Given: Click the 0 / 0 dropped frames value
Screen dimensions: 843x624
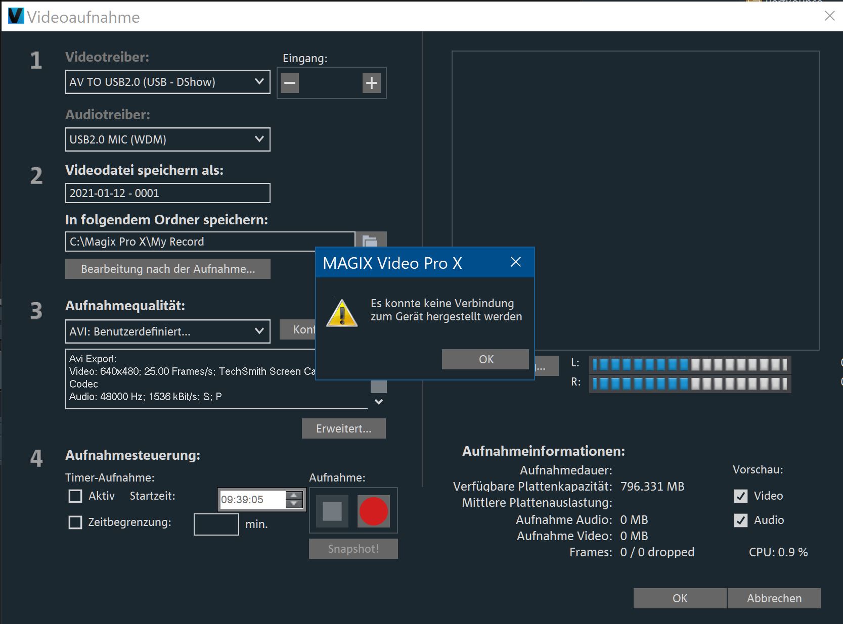Looking at the screenshot, I should pos(657,552).
